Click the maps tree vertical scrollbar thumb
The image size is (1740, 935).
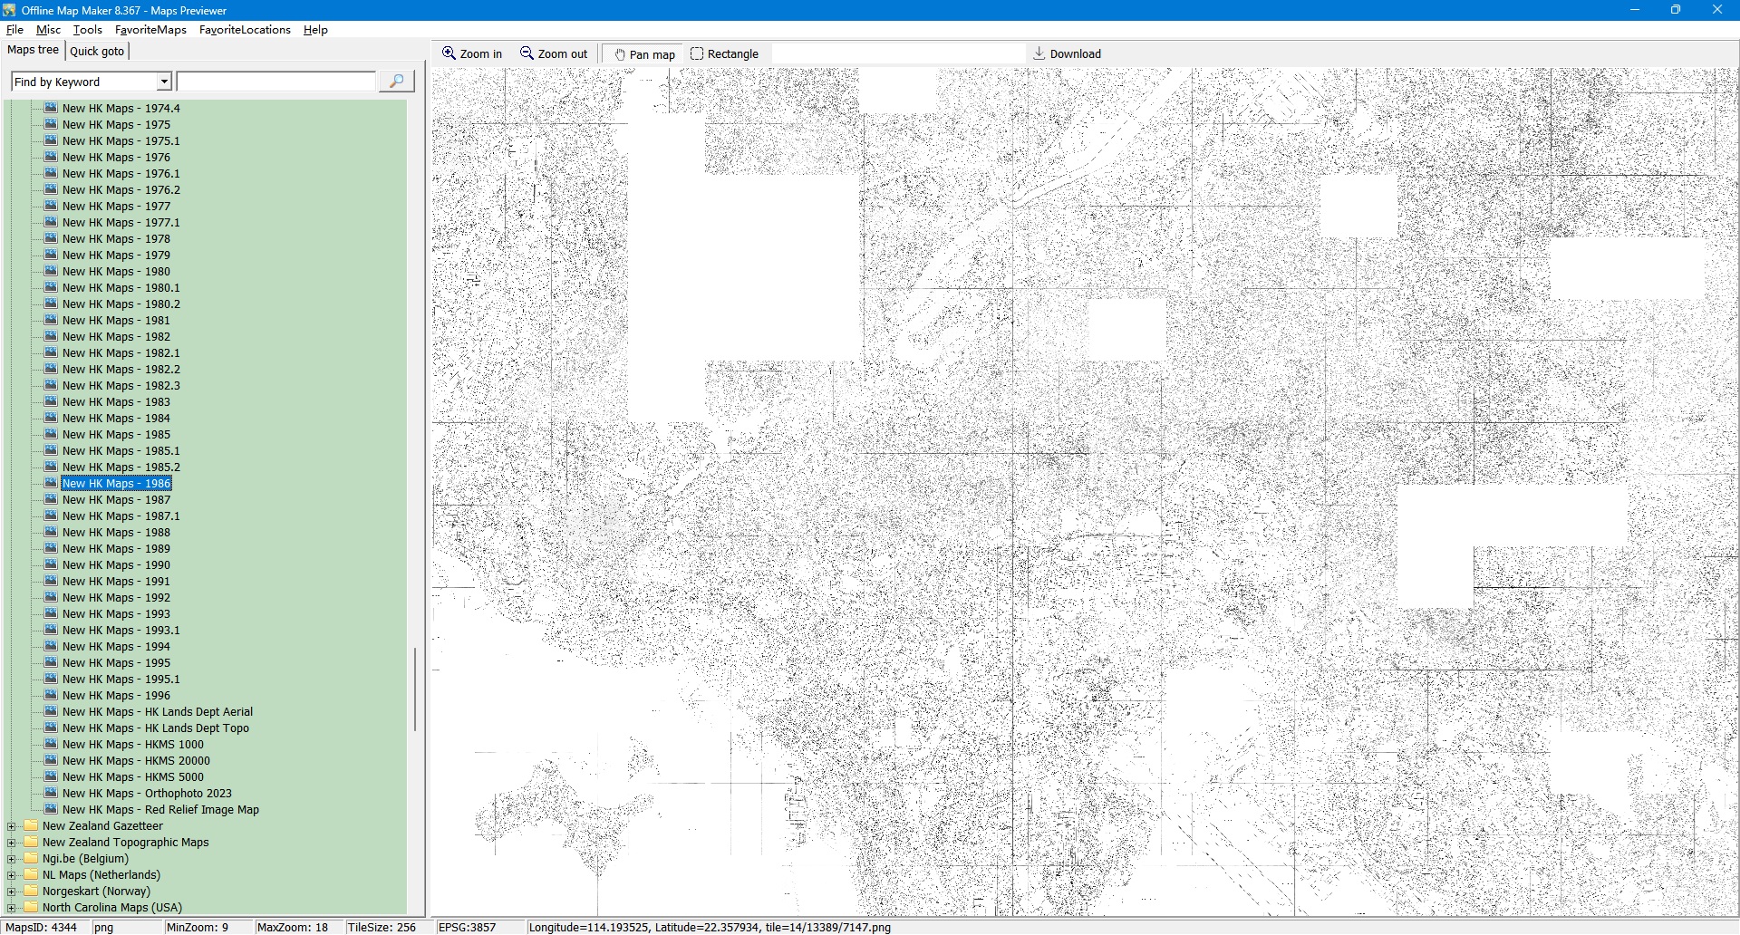tap(415, 689)
